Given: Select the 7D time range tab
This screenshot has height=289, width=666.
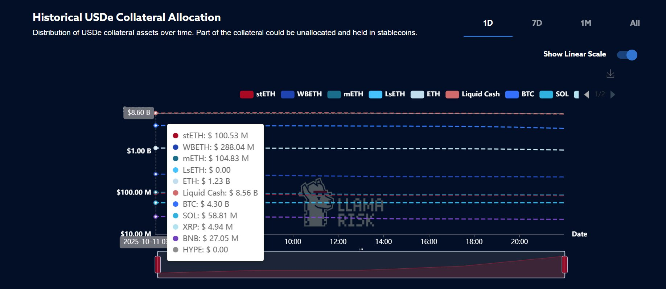Looking at the screenshot, I should pos(537,23).
